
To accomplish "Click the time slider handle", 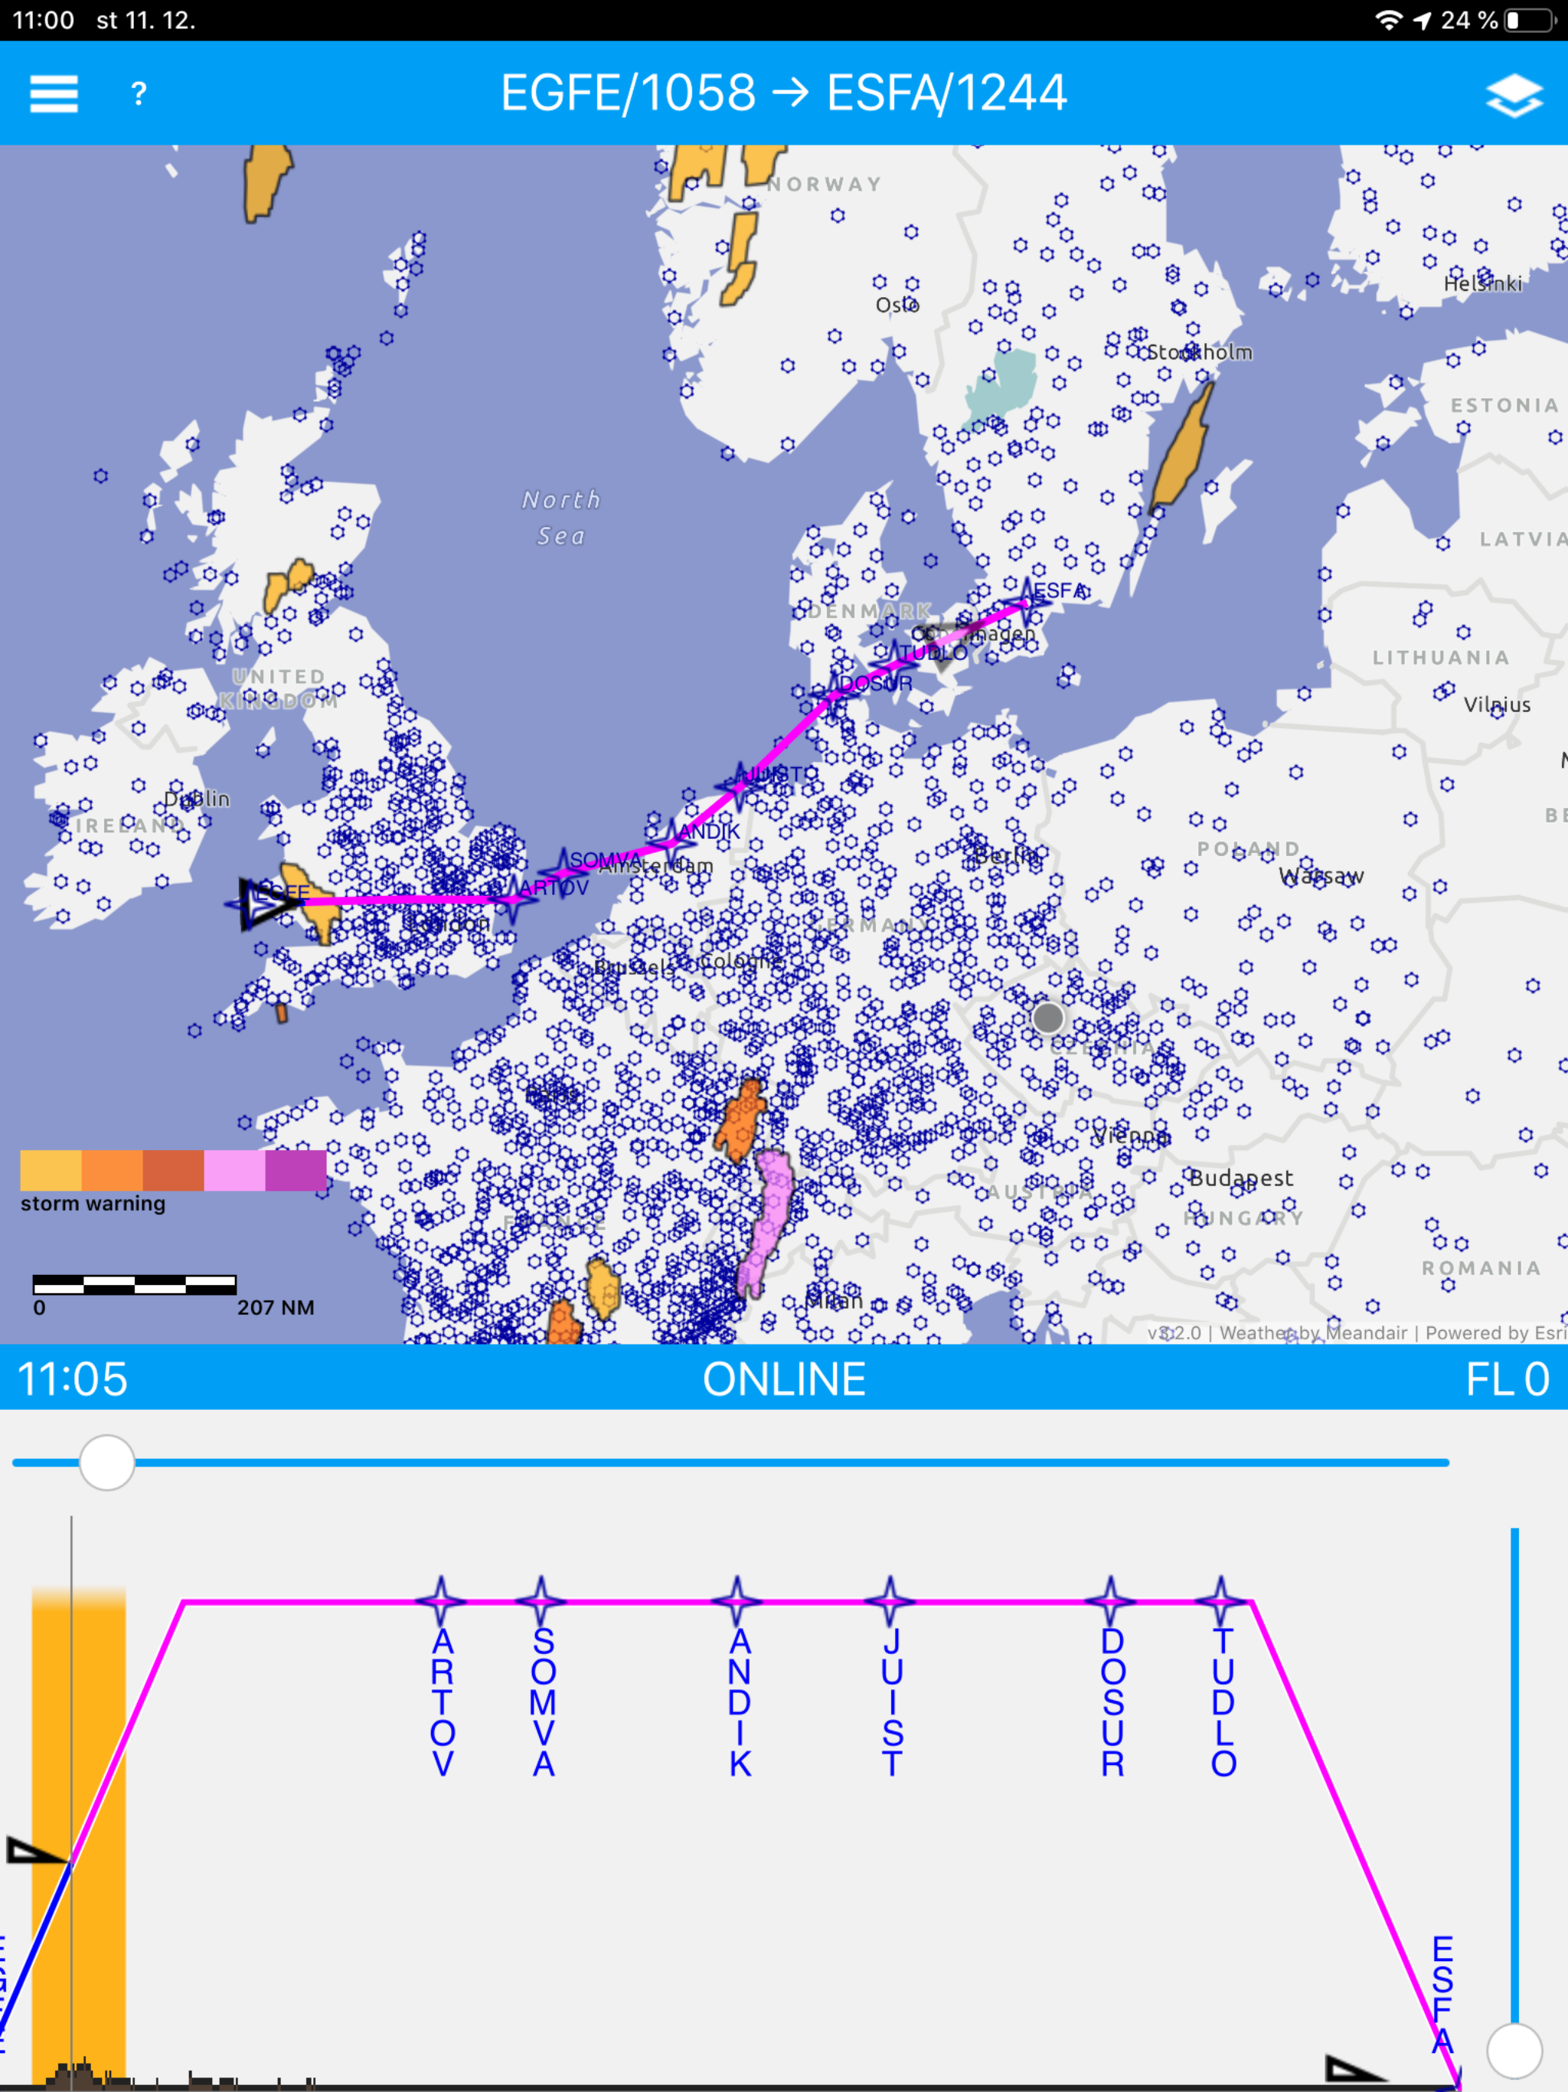I will point(107,1462).
